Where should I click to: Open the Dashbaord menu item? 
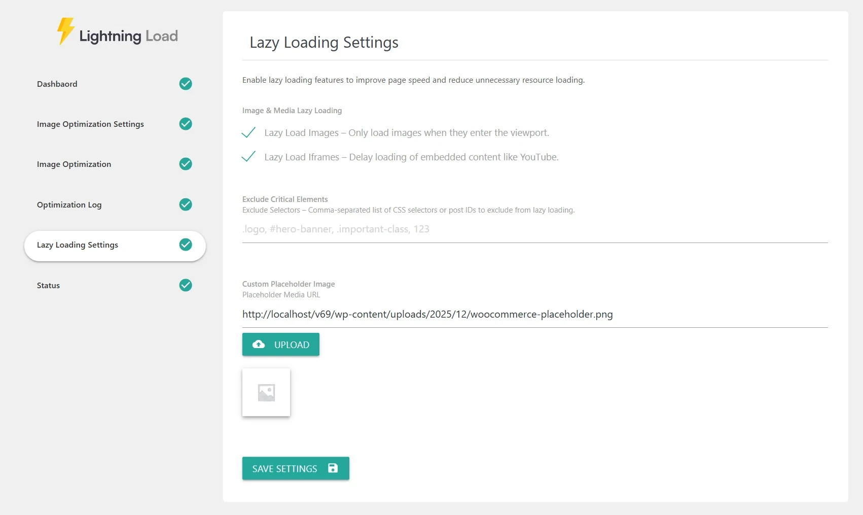tap(57, 84)
